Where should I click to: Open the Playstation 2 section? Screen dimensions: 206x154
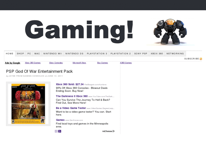pyautogui.click(x=121, y=54)
